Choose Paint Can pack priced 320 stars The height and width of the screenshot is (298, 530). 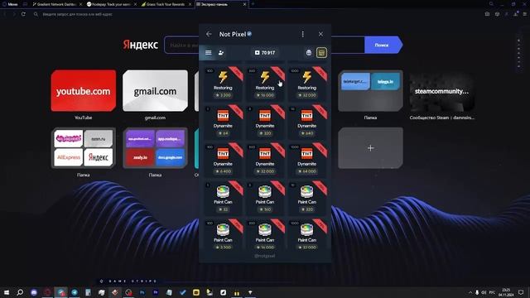(x=307, y=199)
